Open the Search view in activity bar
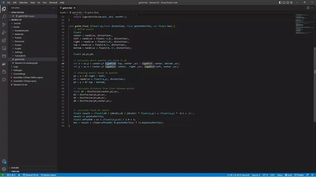This screenshot has height=177, width=316. tap(4, 17)
